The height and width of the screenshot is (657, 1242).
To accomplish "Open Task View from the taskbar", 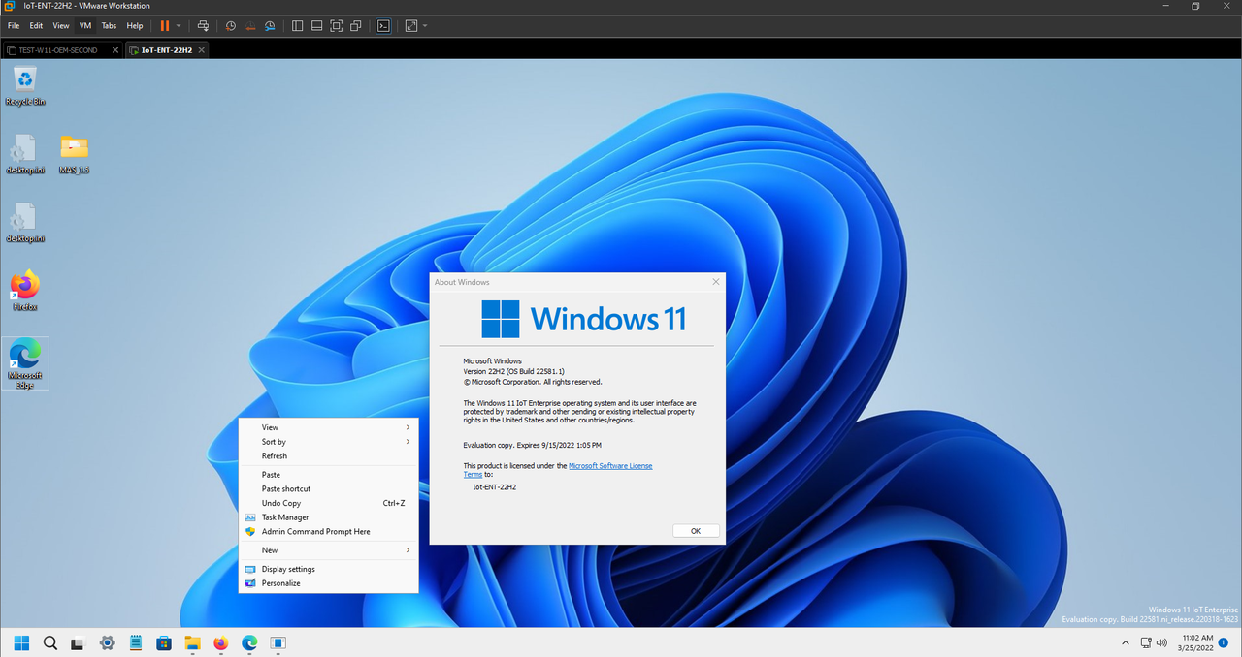I will pyautogui.click(x=79, y=642).
